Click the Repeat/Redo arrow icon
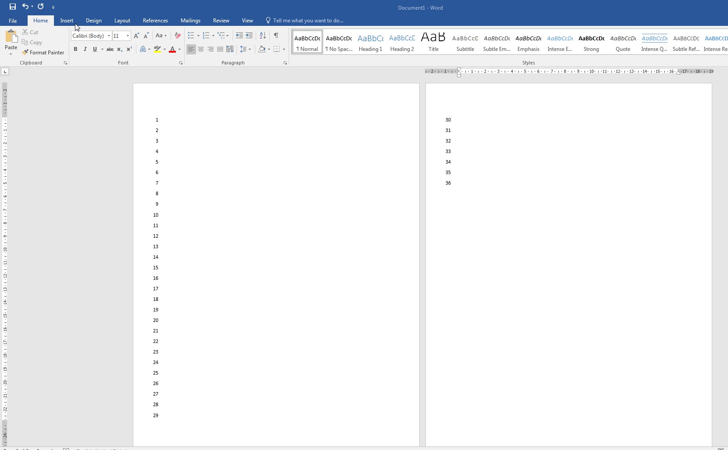The width and height of the screenshot is (728, 450). click(41, 7)
